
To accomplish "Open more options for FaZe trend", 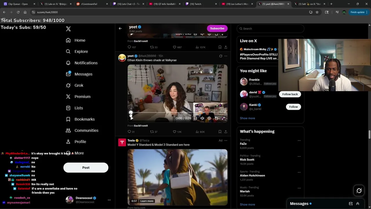I will pos(299,141).
